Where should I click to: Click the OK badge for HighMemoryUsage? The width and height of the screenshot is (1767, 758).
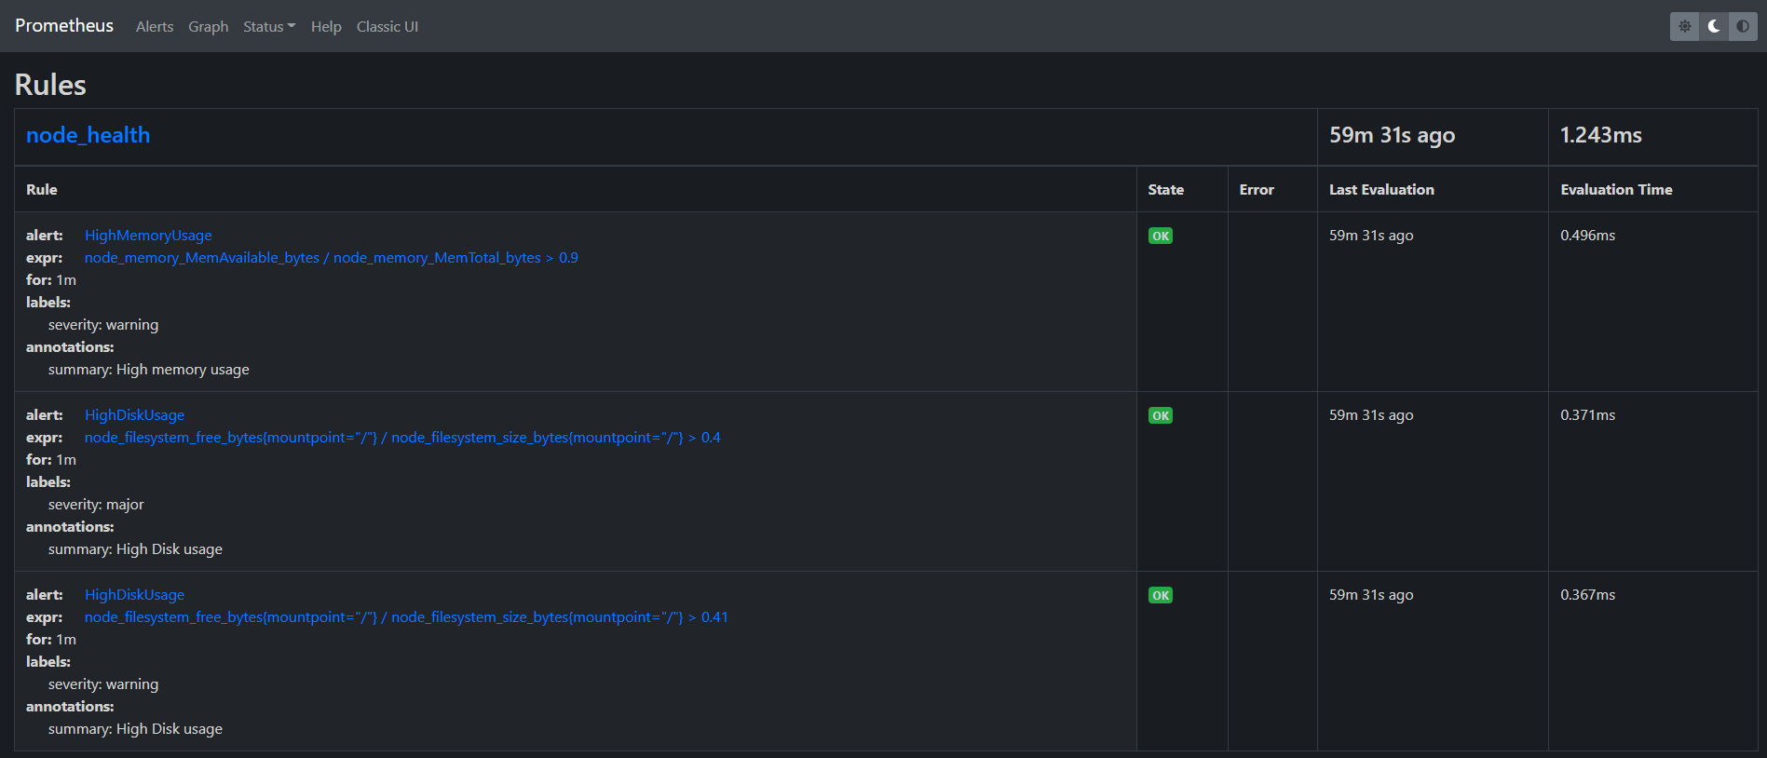tap(1161, 236)
